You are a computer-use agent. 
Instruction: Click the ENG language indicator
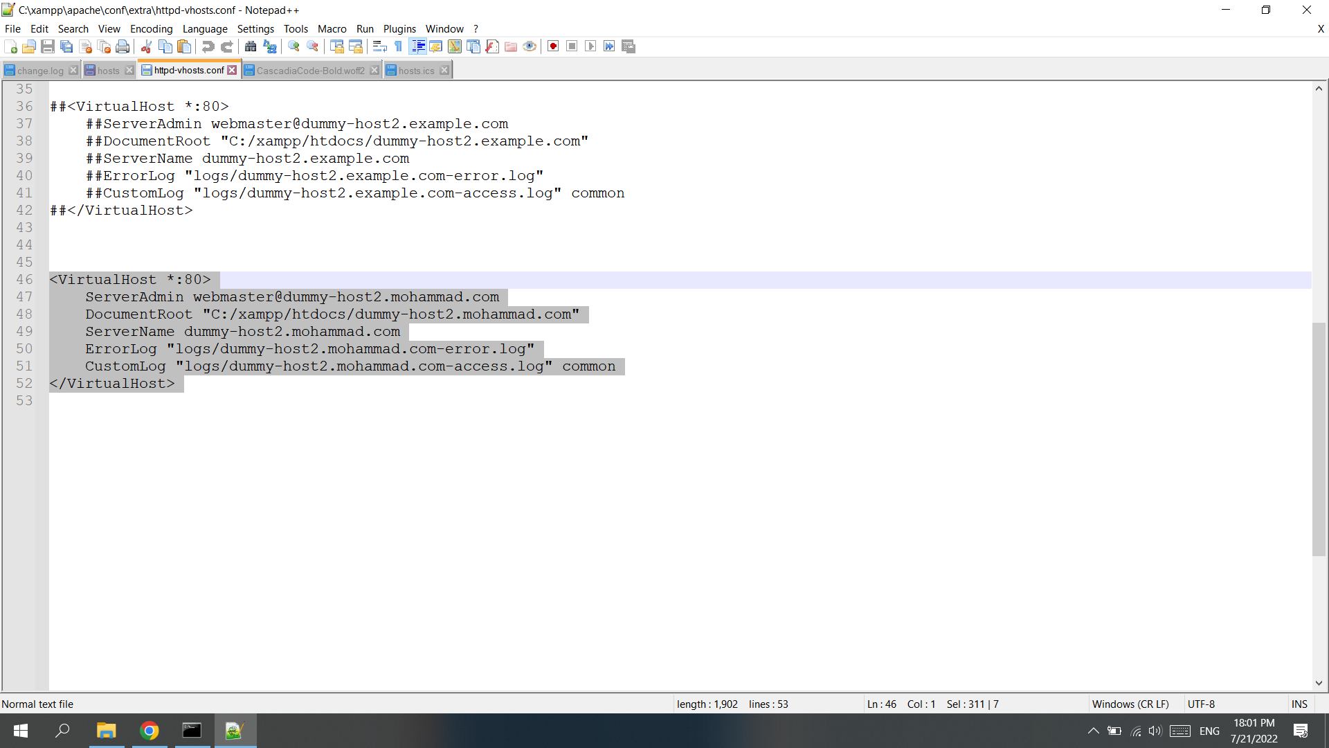1209,731
